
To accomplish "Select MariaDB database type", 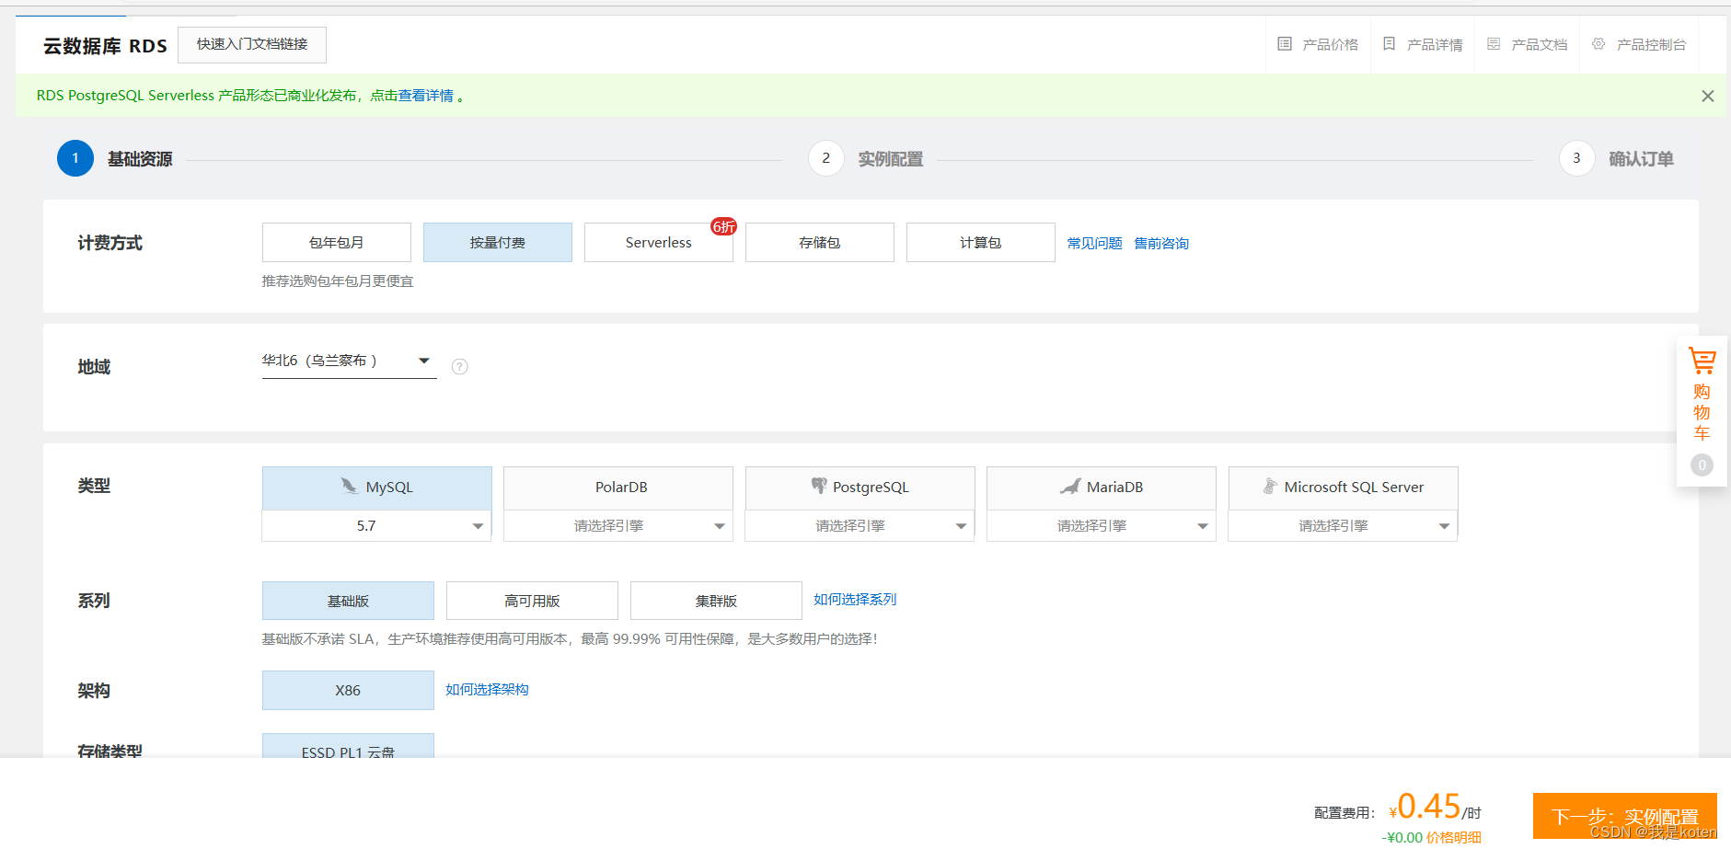I will tap(1102, 488).
